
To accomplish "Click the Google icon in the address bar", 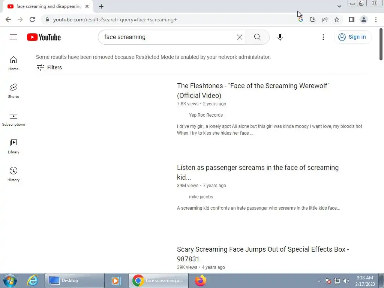I will pyautogui.click(x=301, y=19).
